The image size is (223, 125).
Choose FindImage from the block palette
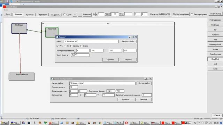tap(215, 25)
